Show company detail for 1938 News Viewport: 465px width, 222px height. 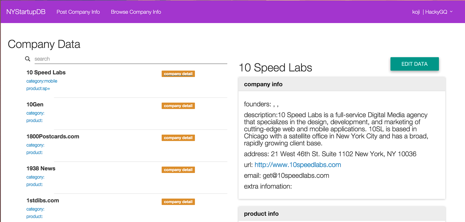coord(178,170)
